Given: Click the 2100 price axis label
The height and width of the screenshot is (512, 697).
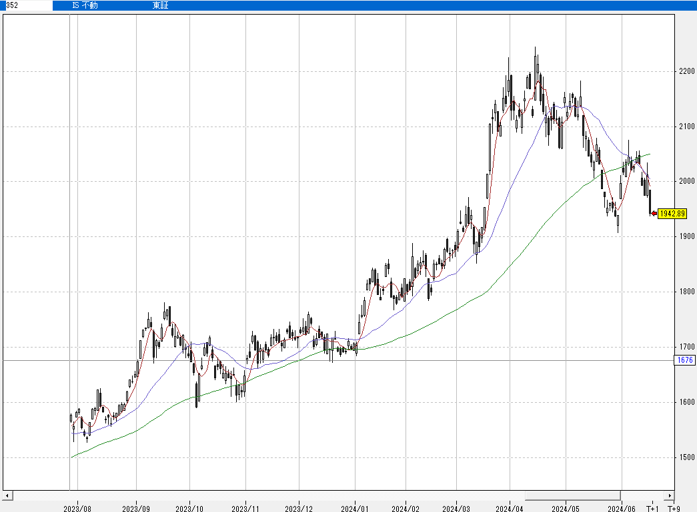Looking at the screenshot, I should pos(687,127).
